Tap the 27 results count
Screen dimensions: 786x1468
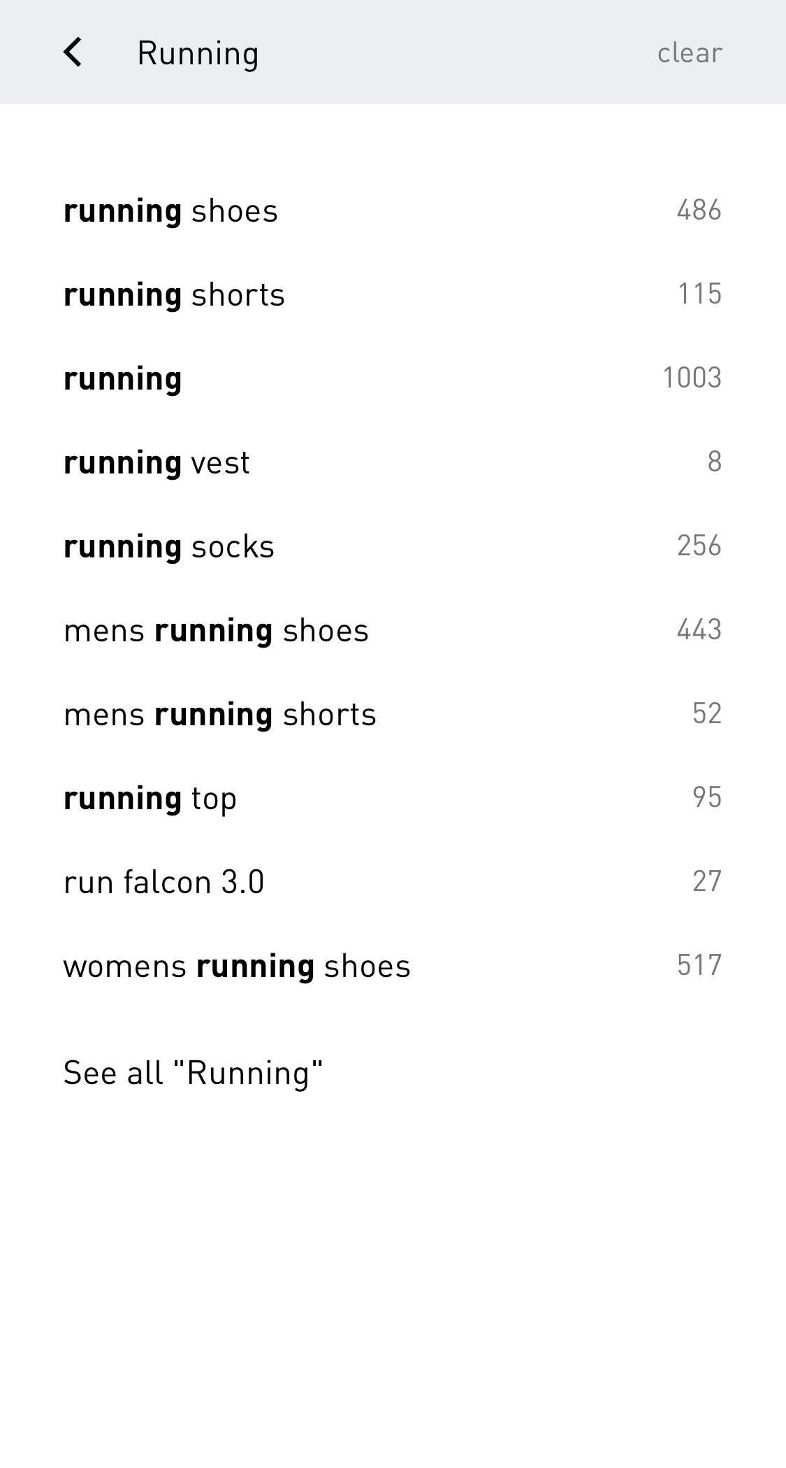coord(706,881)
